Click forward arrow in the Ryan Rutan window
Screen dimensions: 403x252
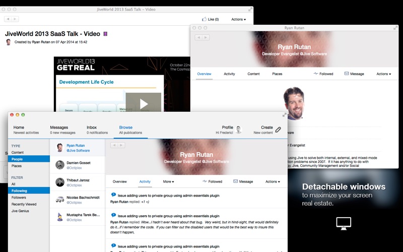206,37
